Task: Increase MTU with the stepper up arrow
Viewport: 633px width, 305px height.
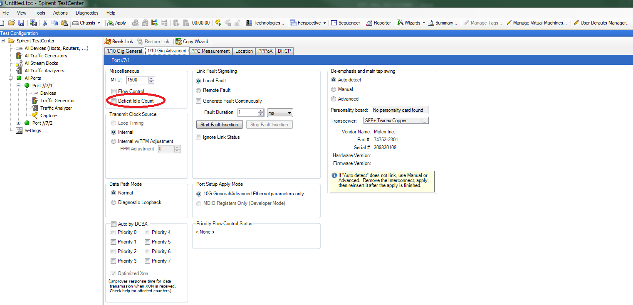Action: (151, 79)
